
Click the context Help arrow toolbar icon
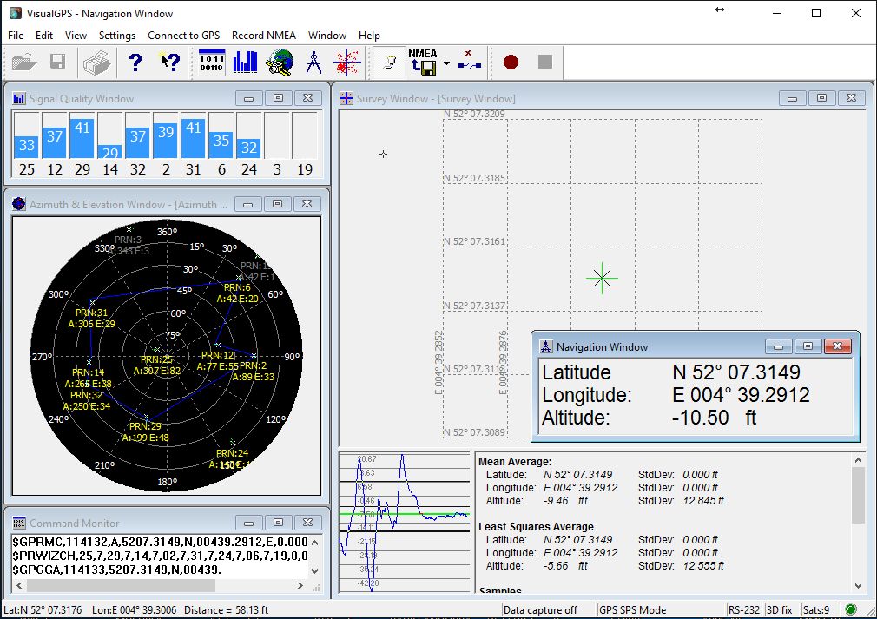168,62
